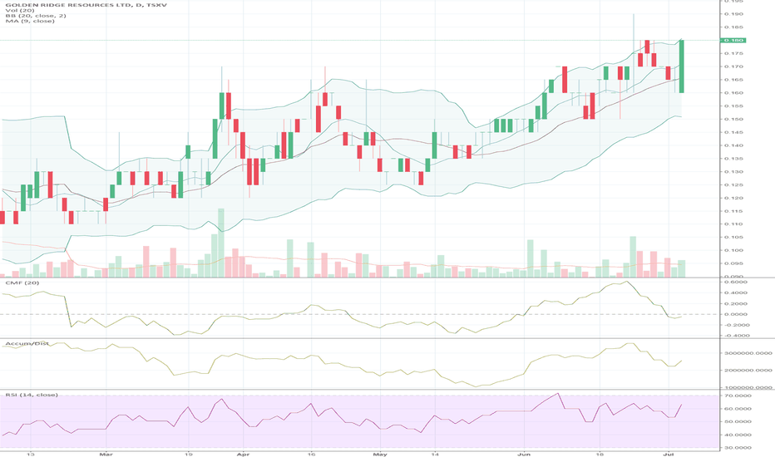The image size is (775, 457).
Task: Click the green 0.180 current price tag
Action: click(733, 40)
